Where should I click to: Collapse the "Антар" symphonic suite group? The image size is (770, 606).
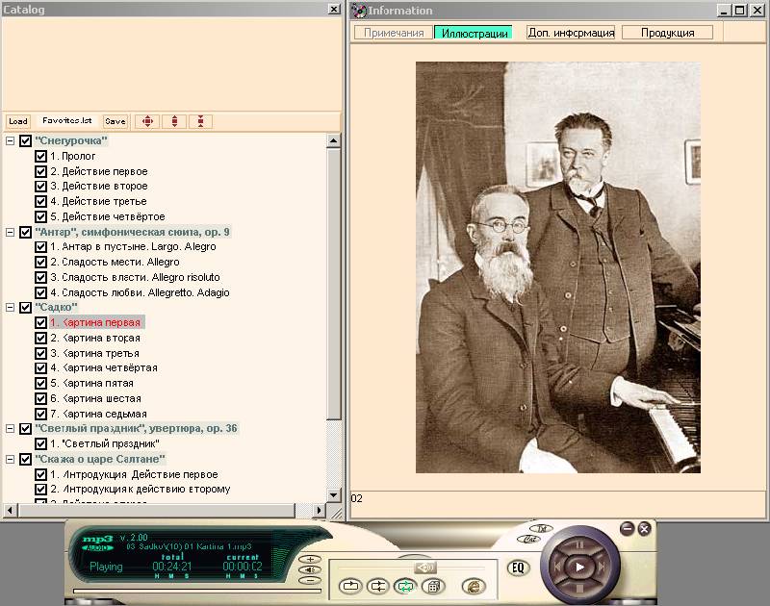(10, 232)
